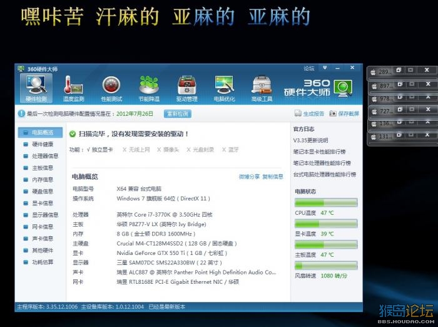This screenshot has height=327, width=438.
Task: Restore the minimized 897.. window
Action: [x=400, y=84]
